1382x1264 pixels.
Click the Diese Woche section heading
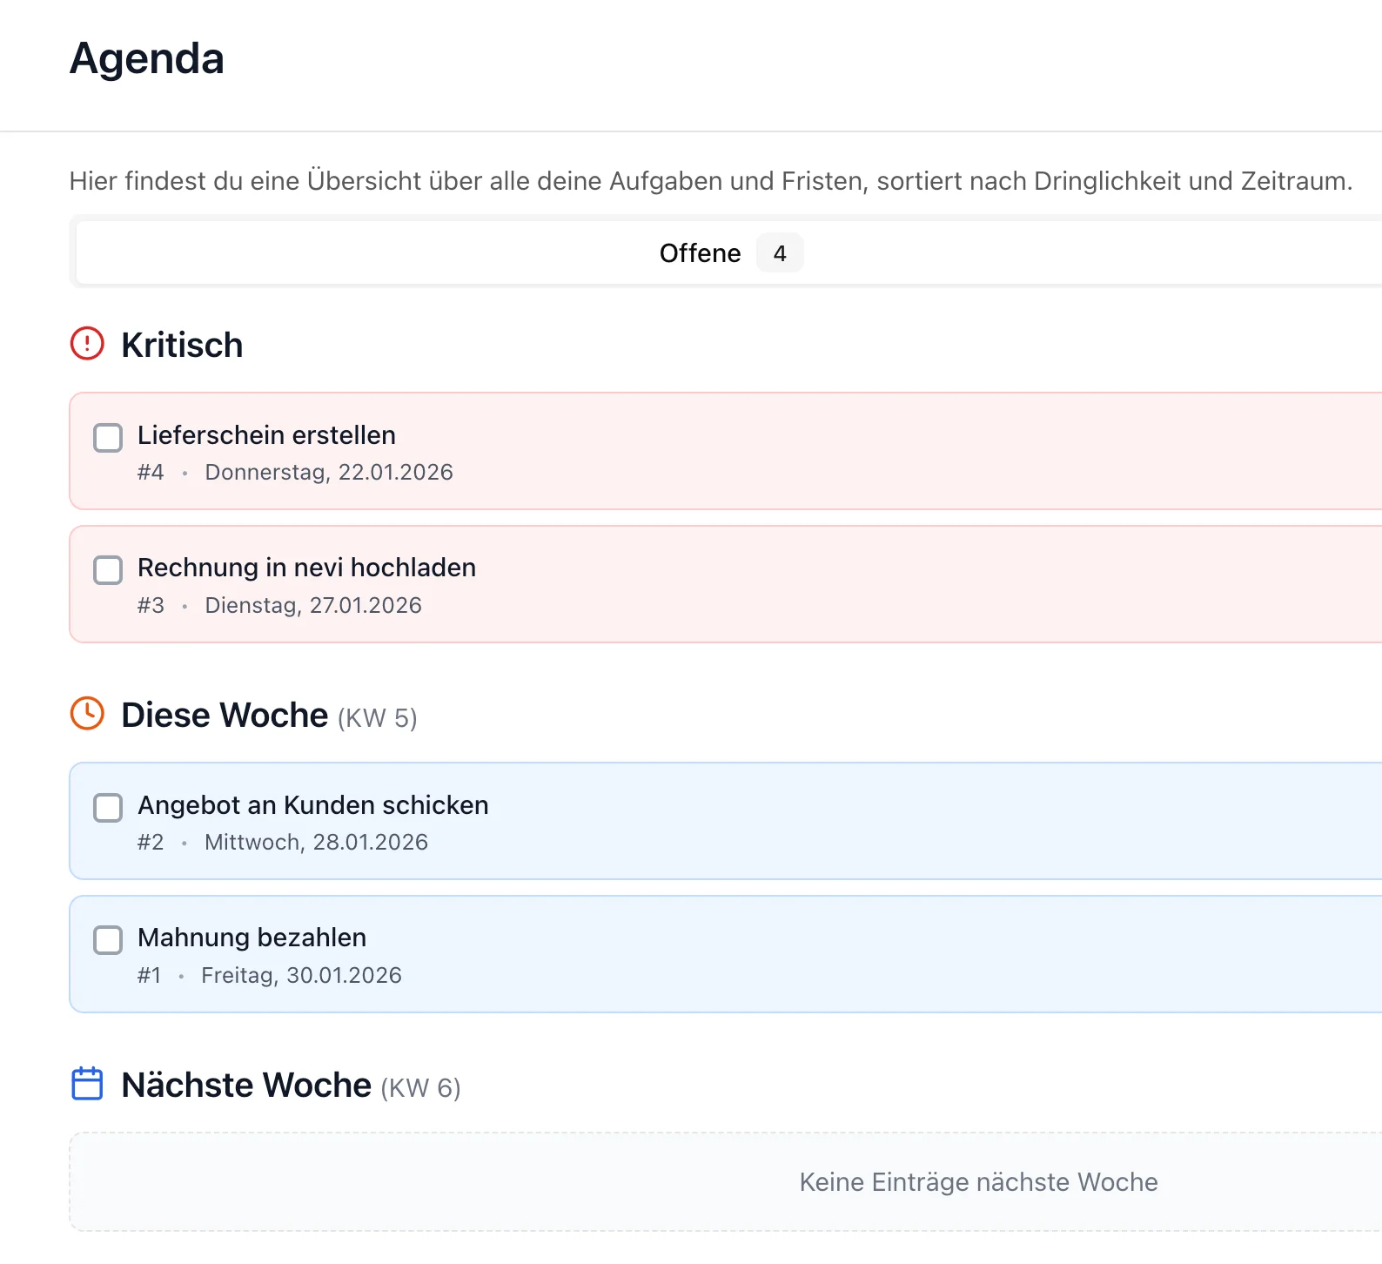click(x=225, y=715)
